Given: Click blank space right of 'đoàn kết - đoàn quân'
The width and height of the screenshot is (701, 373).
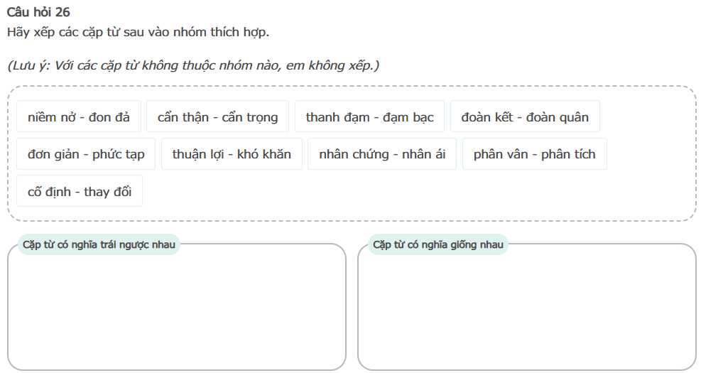Looking at the screenshot, I should pyautogui.click(x=646, y=117).
